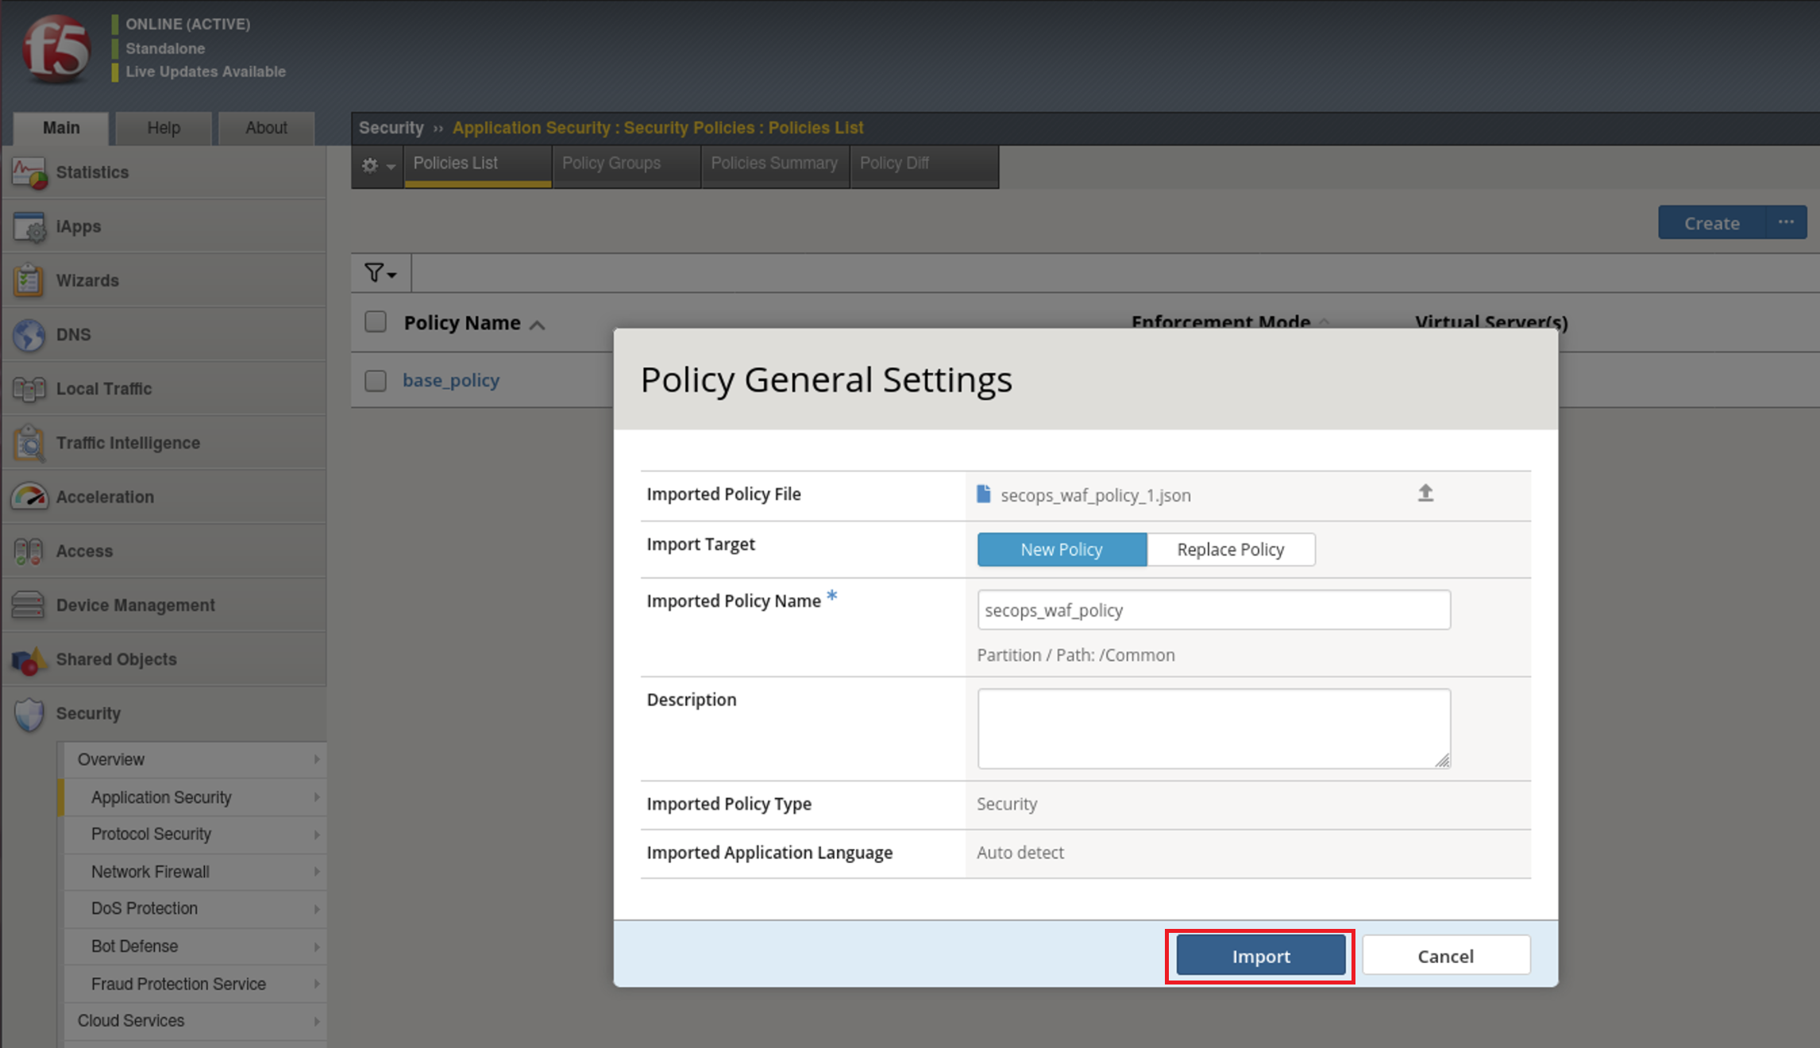Click the Description resize handle
The width and height of the screenshot is (1820, 1048).
[x=1442, y=761]
